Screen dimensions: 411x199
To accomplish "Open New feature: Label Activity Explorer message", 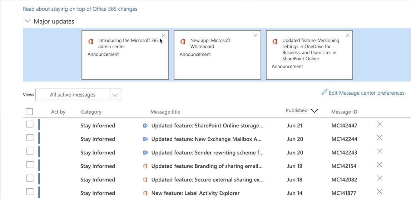I will tap(195, 193).
